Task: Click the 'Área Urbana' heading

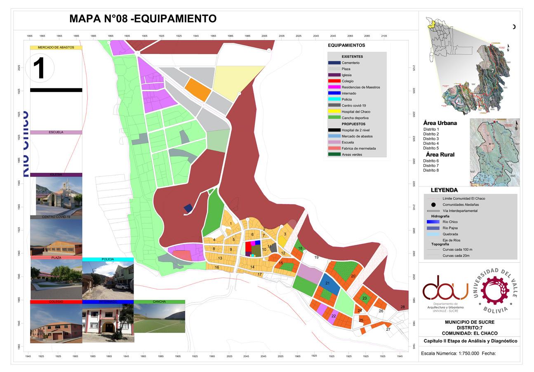Action: pos(440,123)
